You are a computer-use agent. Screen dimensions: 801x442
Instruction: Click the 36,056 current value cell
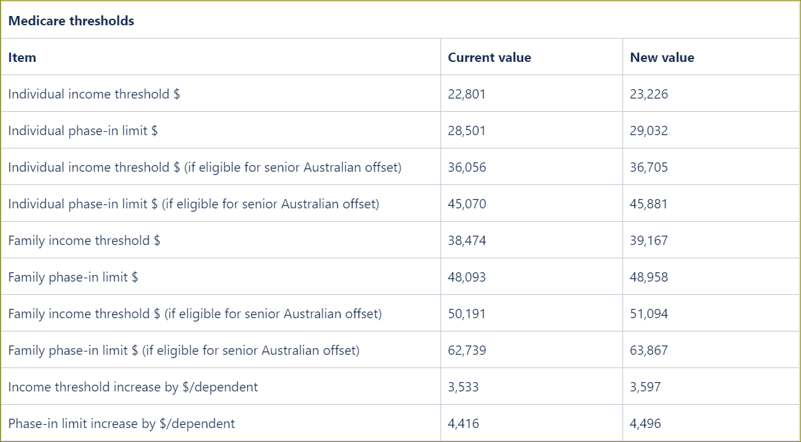pos(466,167)
